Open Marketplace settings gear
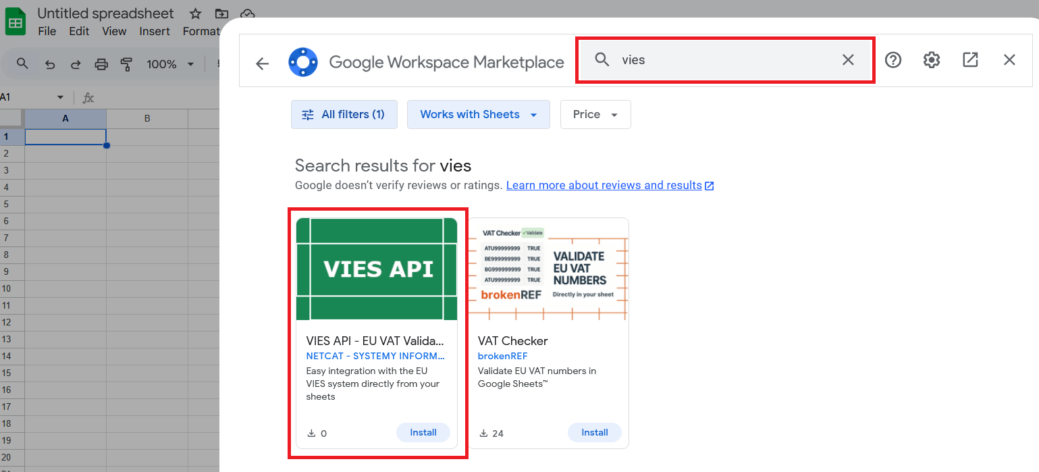 [932, 60]
